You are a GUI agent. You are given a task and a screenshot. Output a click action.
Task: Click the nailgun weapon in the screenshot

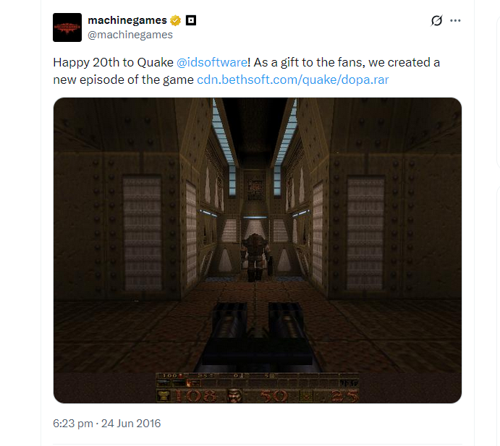point(258,337)
